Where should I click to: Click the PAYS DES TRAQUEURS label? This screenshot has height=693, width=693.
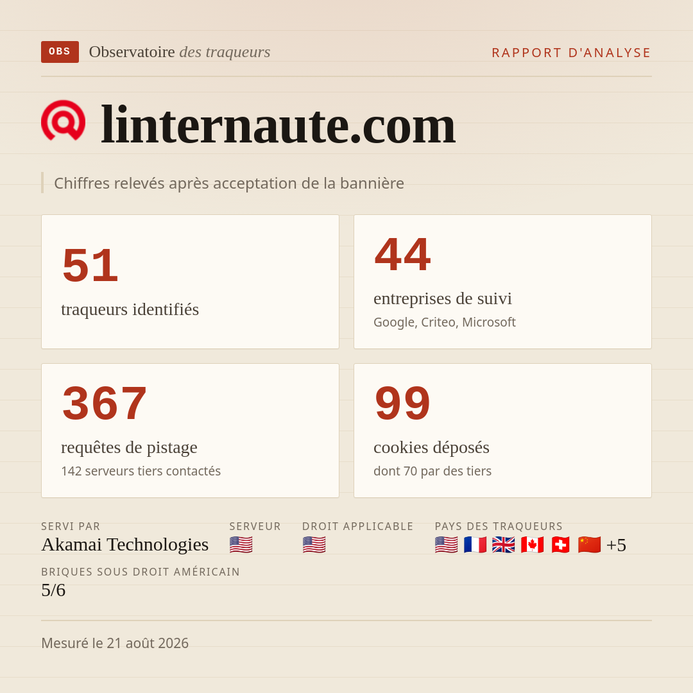tap(499, 526)
